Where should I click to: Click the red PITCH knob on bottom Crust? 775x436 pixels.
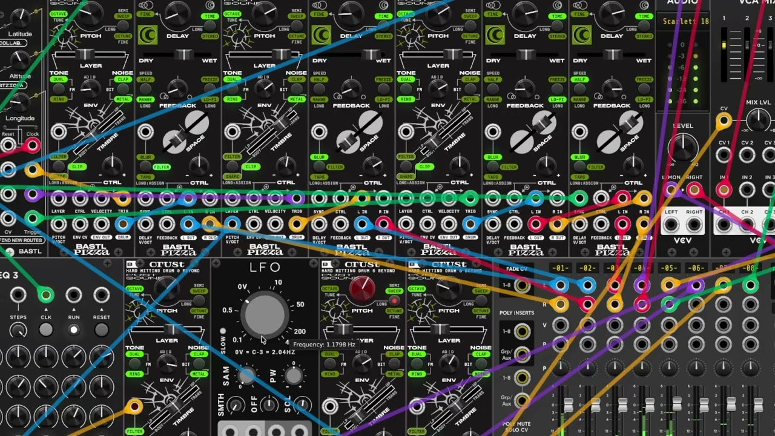click(362, 289)
